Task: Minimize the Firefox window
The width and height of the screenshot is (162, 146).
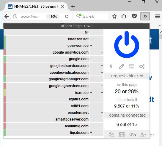Action: (x=130, y=2)
